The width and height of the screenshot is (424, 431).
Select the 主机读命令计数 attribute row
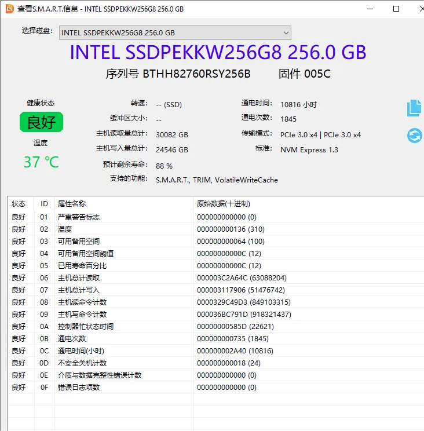pyautogui.click(x=215, y=302)
